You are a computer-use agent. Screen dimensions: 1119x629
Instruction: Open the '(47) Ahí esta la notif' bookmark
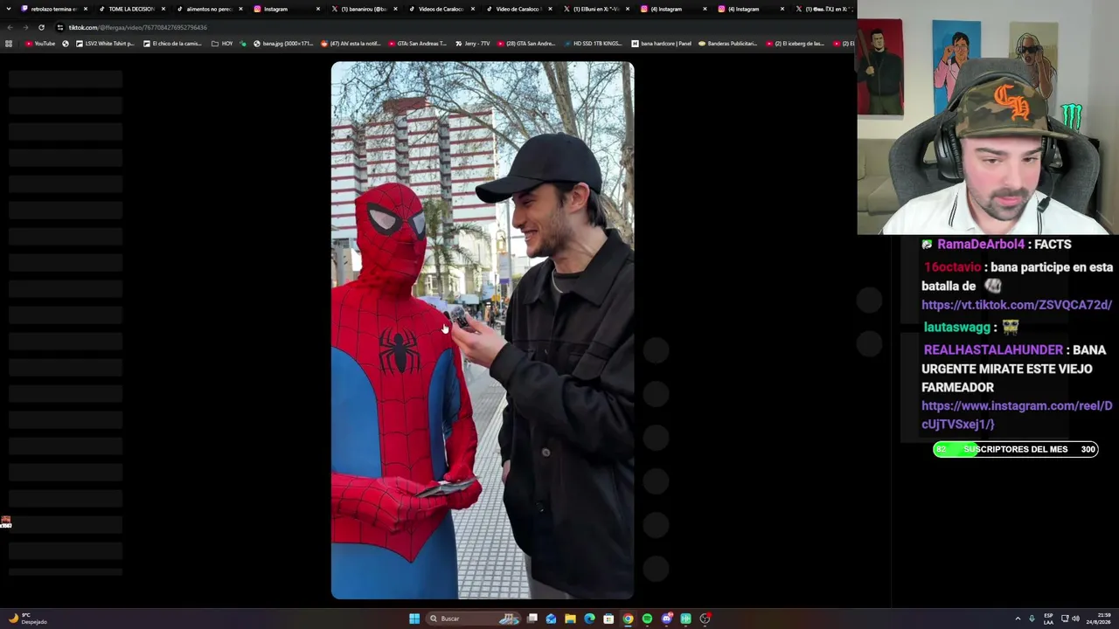[351, 43]
